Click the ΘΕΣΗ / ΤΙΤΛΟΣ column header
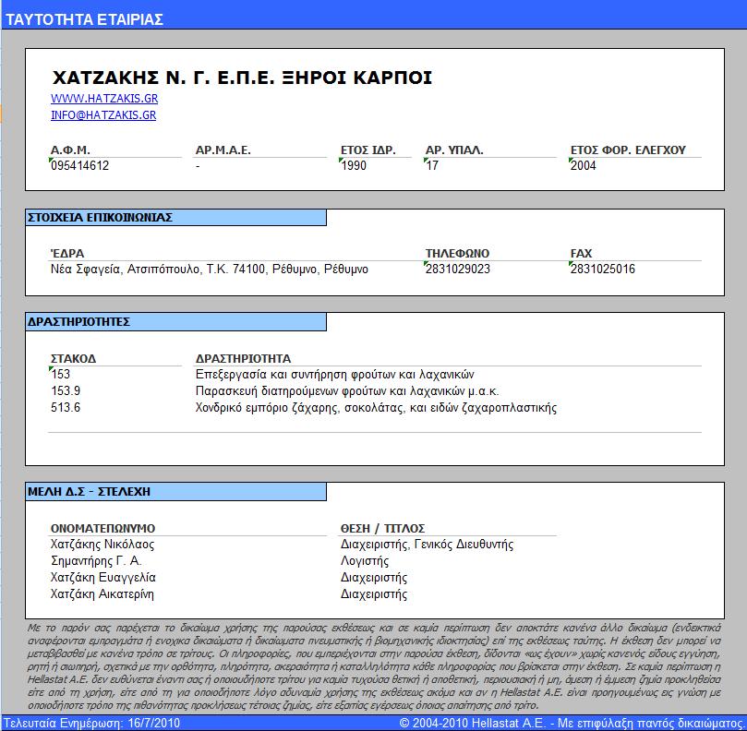Viewport: 747px width, 731px height. click(382, 529)
